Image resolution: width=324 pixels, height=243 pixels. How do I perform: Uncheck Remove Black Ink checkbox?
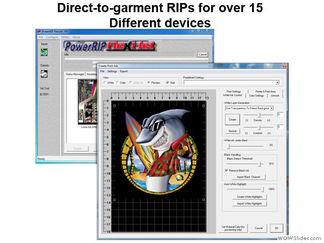point(226,170)
